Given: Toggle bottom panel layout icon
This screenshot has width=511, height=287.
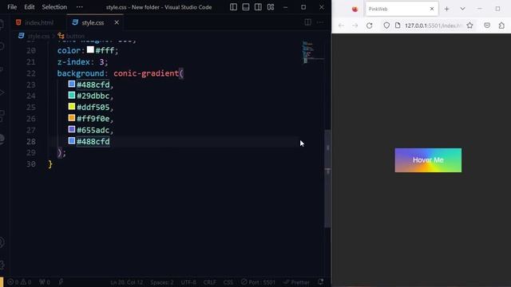Looking at the screenshot, I should pyautogui.click(x=246, y=7).
